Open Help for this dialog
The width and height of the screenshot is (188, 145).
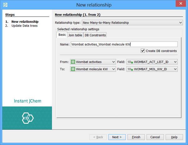click(174, 137)
